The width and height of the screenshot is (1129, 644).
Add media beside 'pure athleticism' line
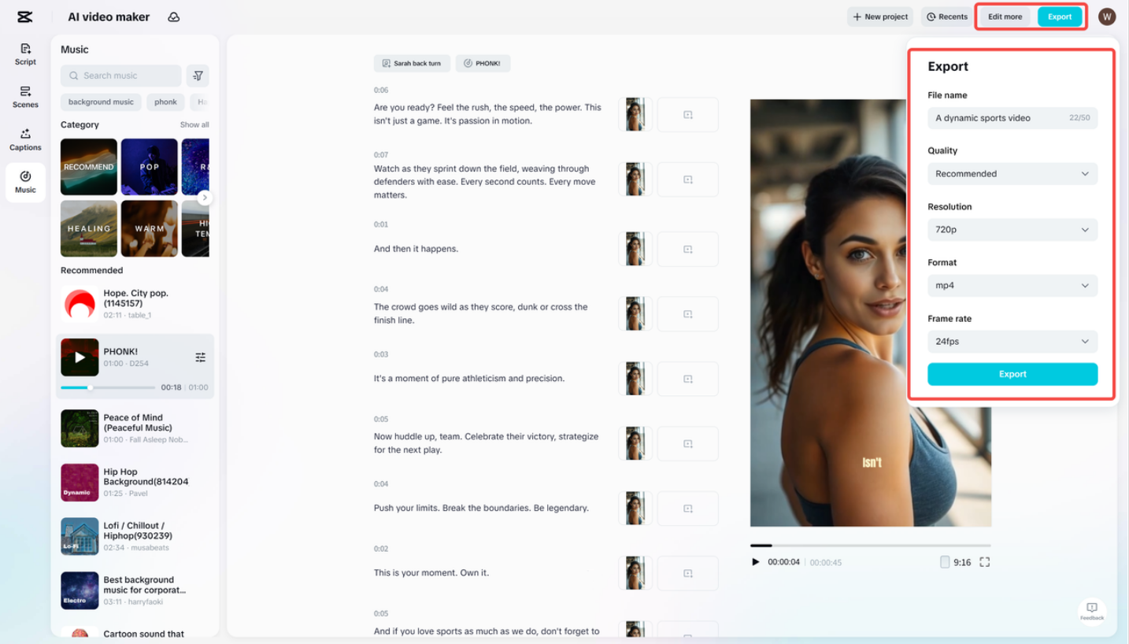(x=687, y=379)
